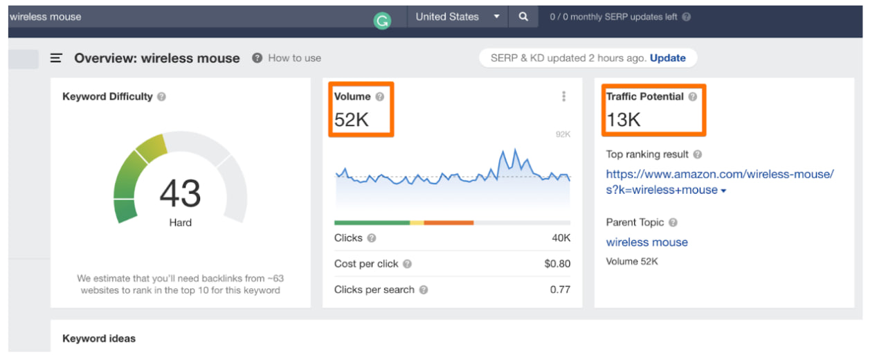Click the SERP updates left help icon
Screen dimensions: 886x356
tap(686, 17)
